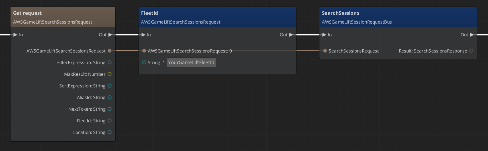Click the AWSGameLiftSearchSessionsRequest output pin on Get request
The width and height of the screenshot is (488, 151).
coord(109,51)
